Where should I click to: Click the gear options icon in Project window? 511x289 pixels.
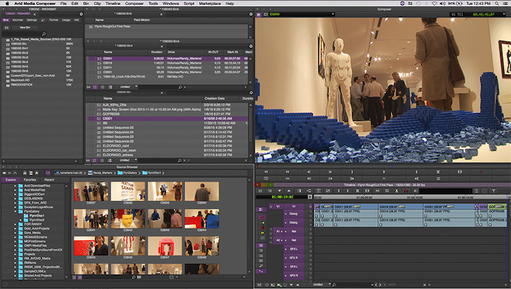point(81,14)
